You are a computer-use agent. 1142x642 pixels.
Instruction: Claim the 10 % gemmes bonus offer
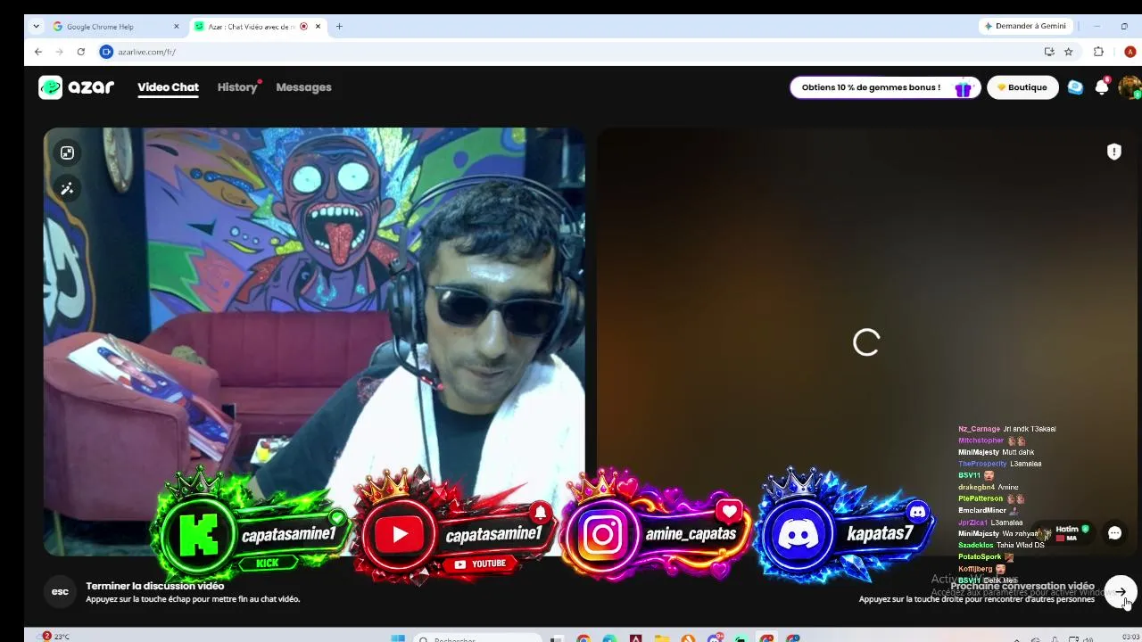tap(885, 87)
